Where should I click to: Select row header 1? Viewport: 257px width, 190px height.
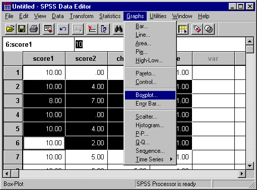pos(13,72)
